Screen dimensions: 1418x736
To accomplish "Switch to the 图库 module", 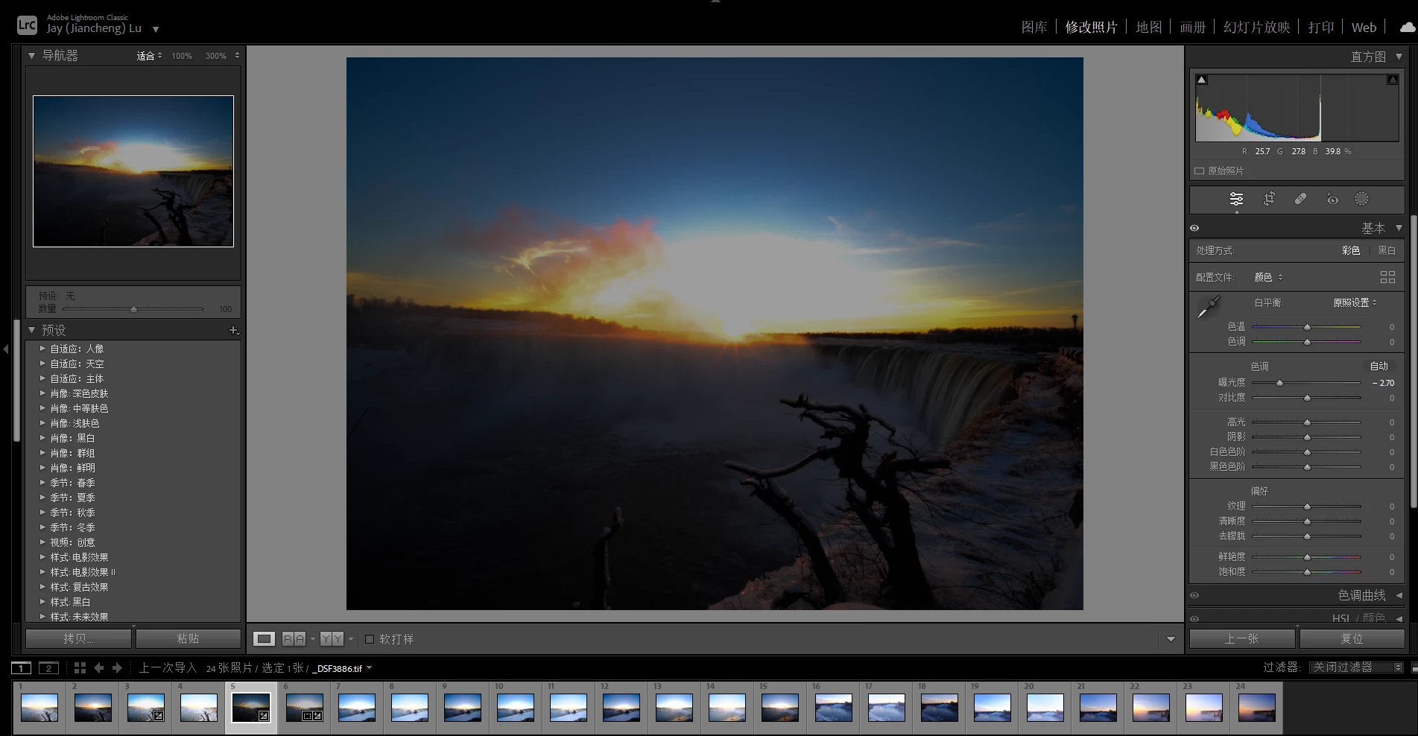I will (1034, 28).
